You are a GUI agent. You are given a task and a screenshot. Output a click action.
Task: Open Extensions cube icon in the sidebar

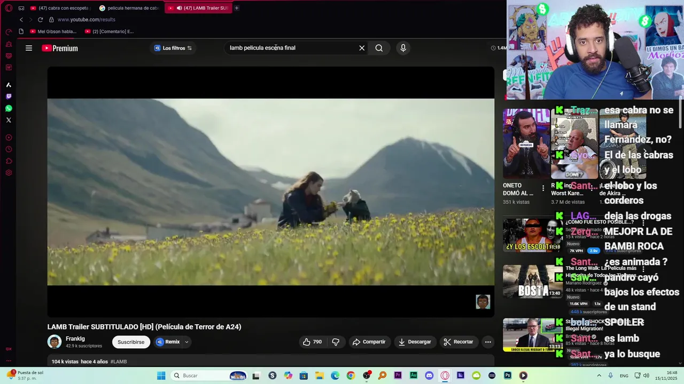9,161
